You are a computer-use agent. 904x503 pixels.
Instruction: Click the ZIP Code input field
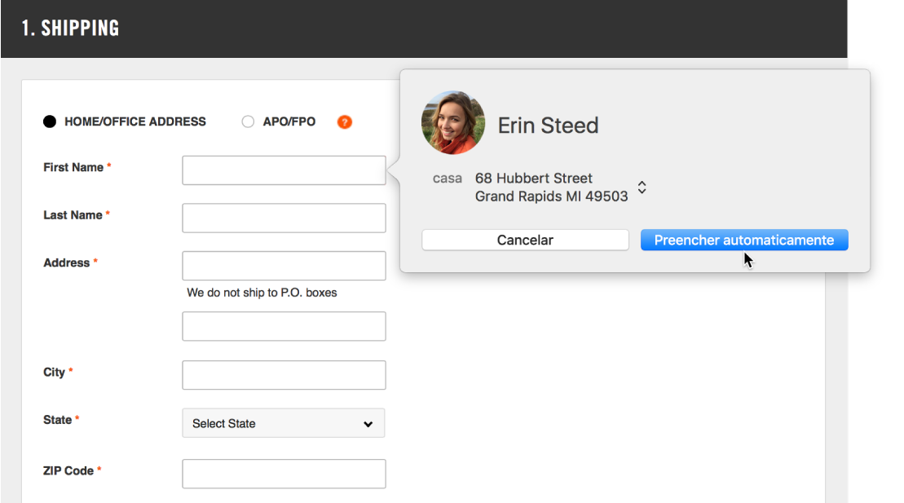click(x=284, y=474)
